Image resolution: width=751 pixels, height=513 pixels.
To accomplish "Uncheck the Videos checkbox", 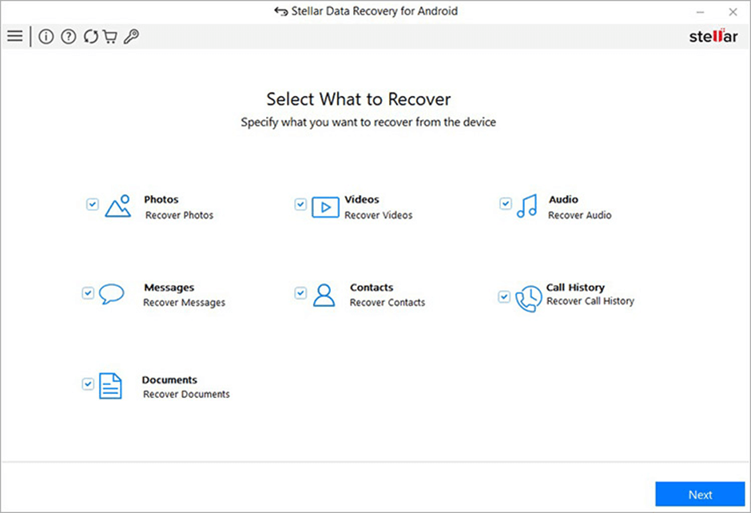I will click(x=300, y=205).
